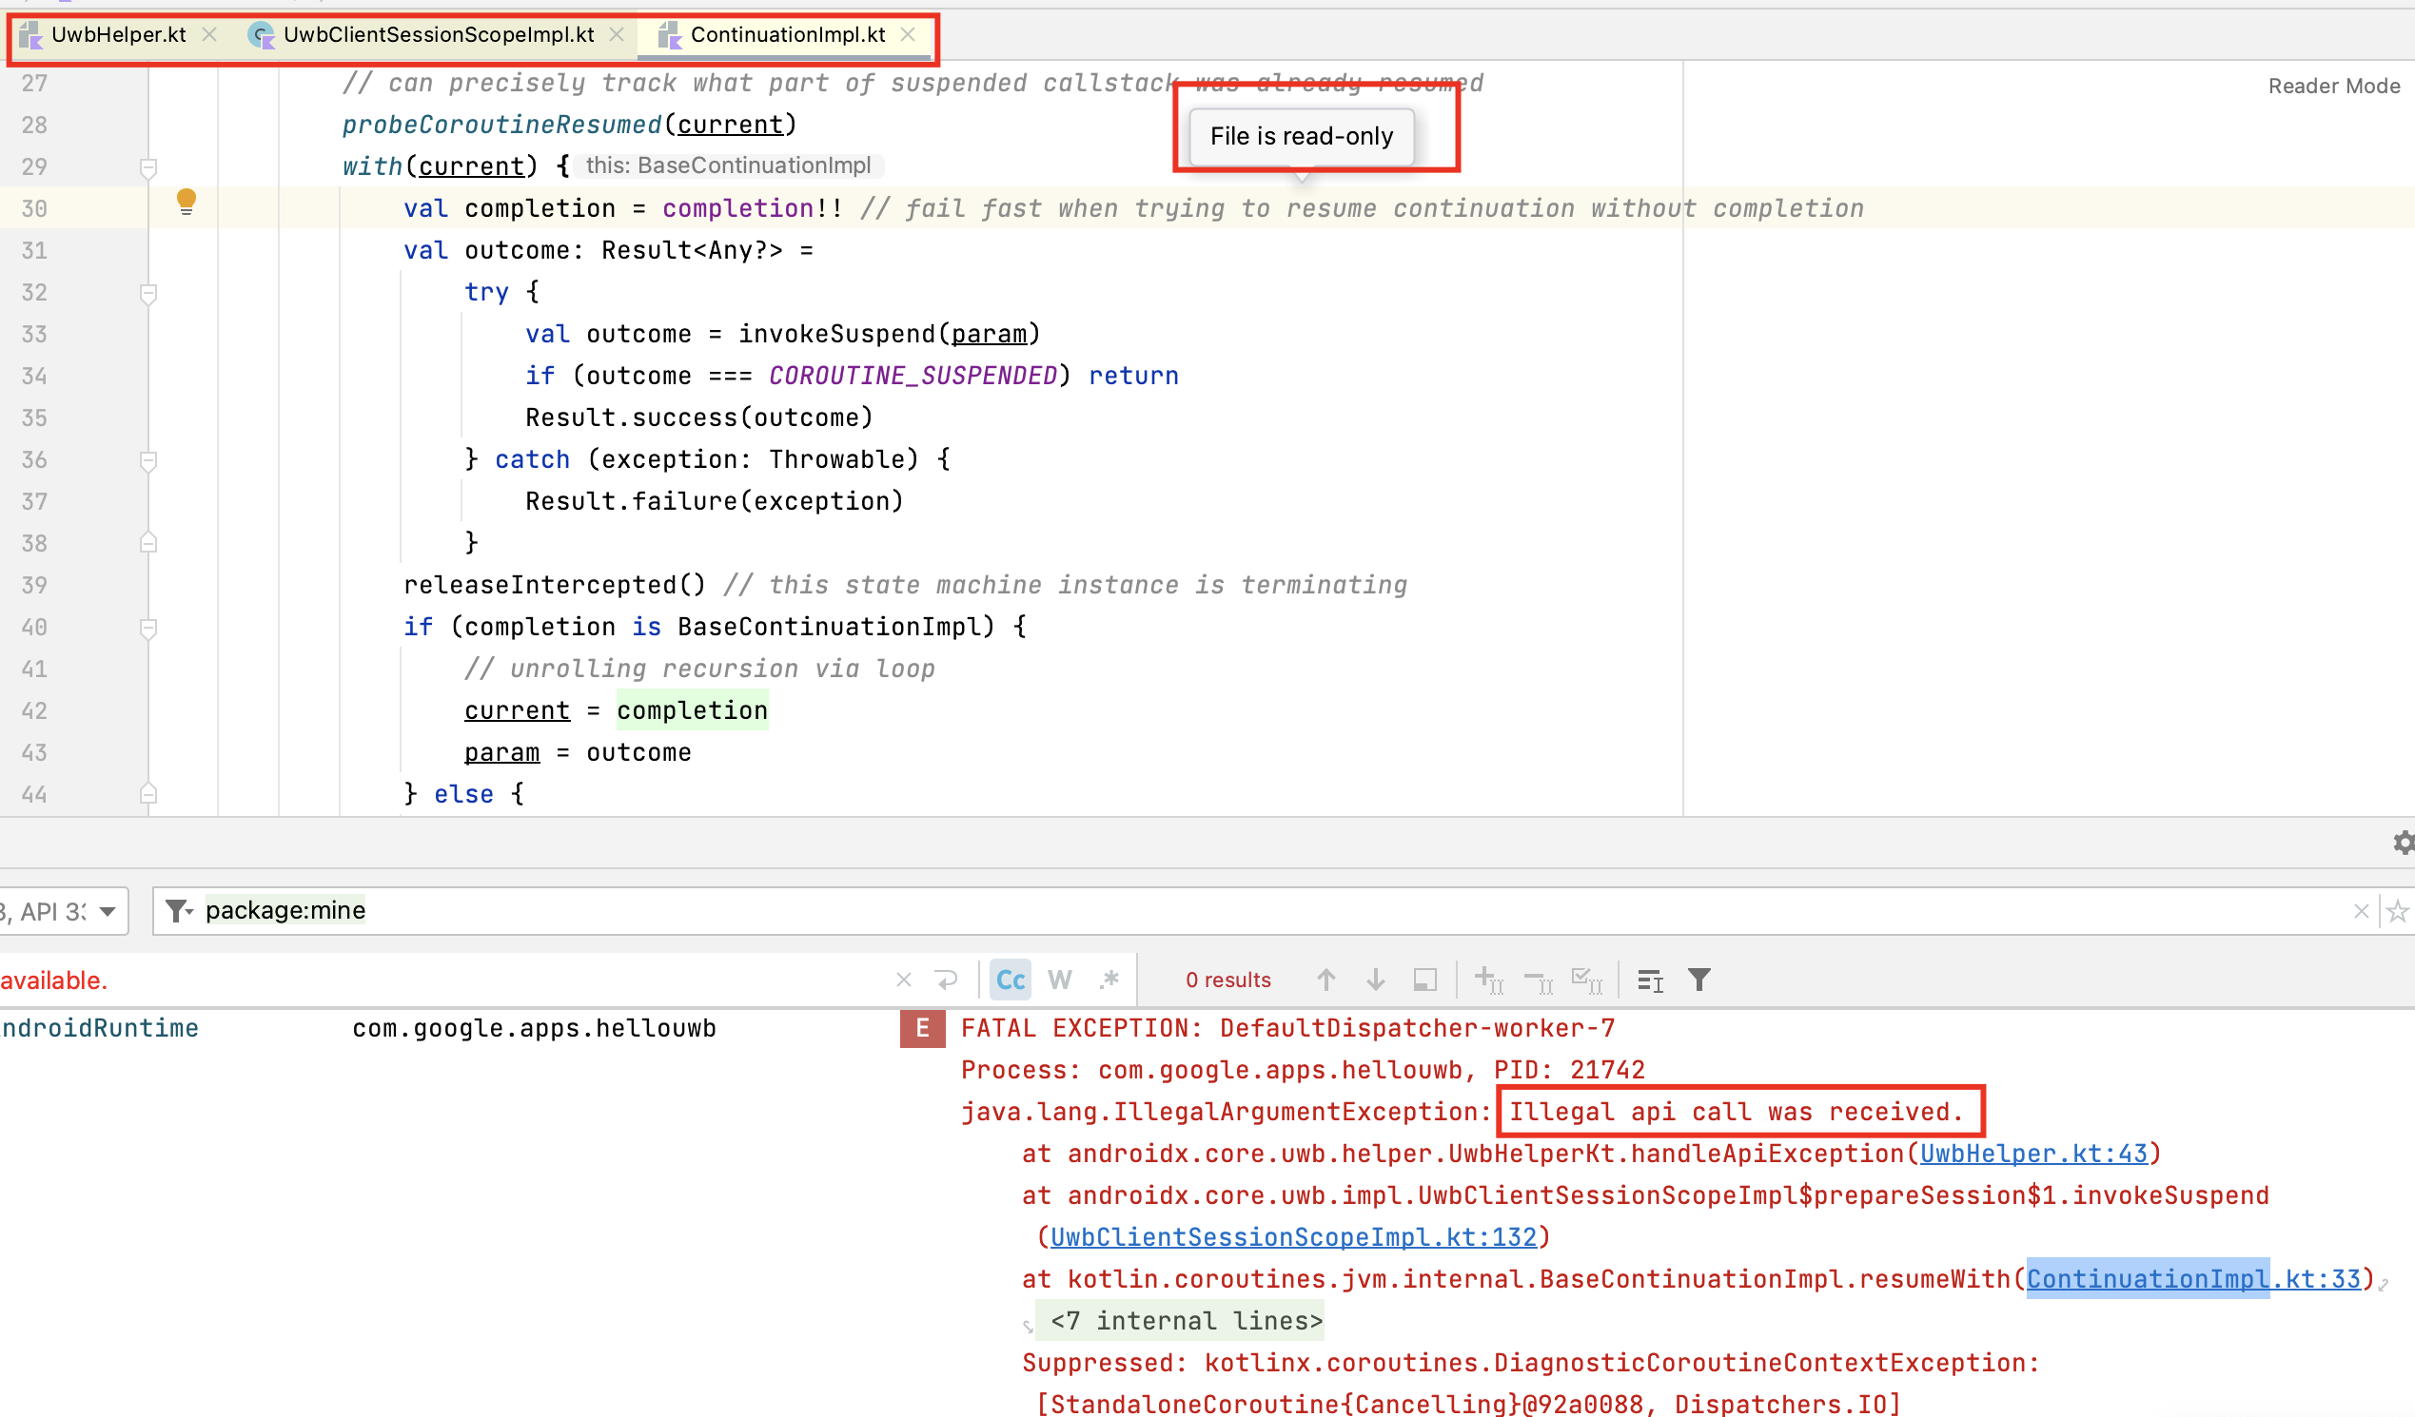Open the Logcat formatting options icon
The height and width of the screenshot is (1417, 2415).
(1650, 980)
